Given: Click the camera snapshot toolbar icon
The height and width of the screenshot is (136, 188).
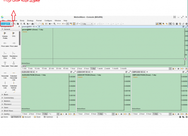Looking at the screenshot, I should tap(32, 24).
